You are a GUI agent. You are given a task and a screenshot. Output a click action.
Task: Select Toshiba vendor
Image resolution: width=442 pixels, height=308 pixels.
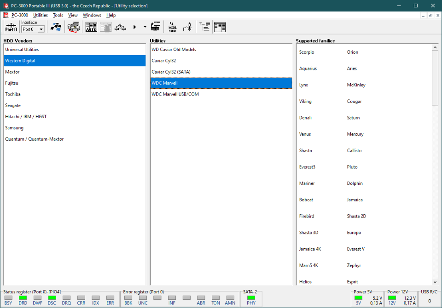click(75, 94)
